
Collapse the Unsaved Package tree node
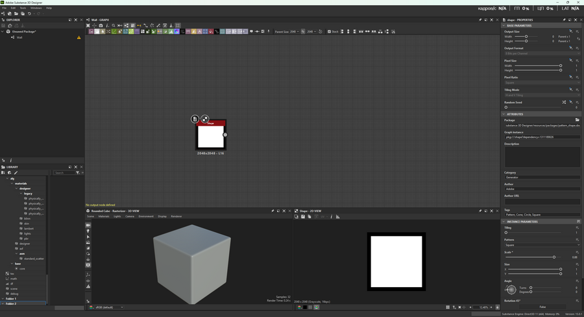pos(4,31)
